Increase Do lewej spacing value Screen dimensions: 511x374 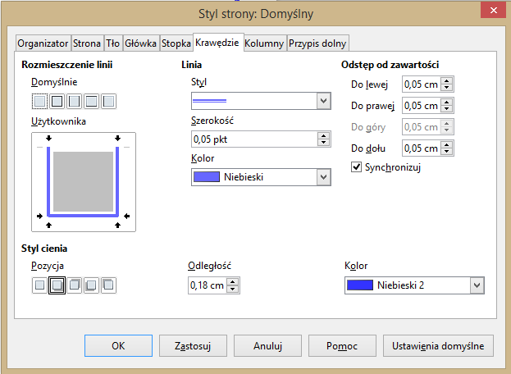pyautogui.click(x=447, y=81)
